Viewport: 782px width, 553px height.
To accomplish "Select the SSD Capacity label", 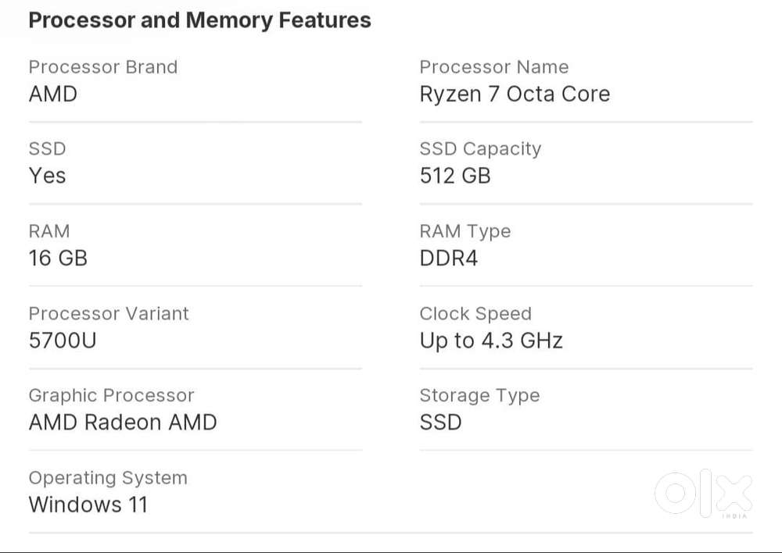I will [x=480, y=149].
